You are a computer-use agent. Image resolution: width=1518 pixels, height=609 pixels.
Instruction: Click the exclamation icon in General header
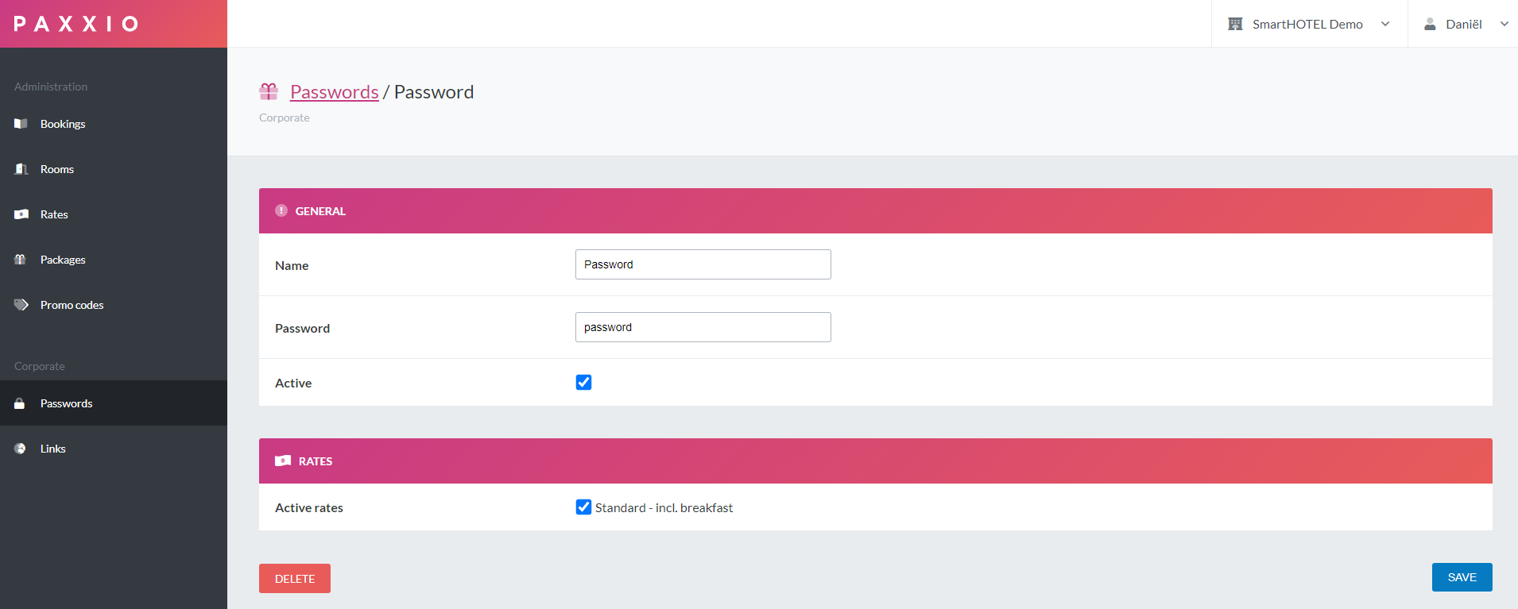[x=281, y=210]
